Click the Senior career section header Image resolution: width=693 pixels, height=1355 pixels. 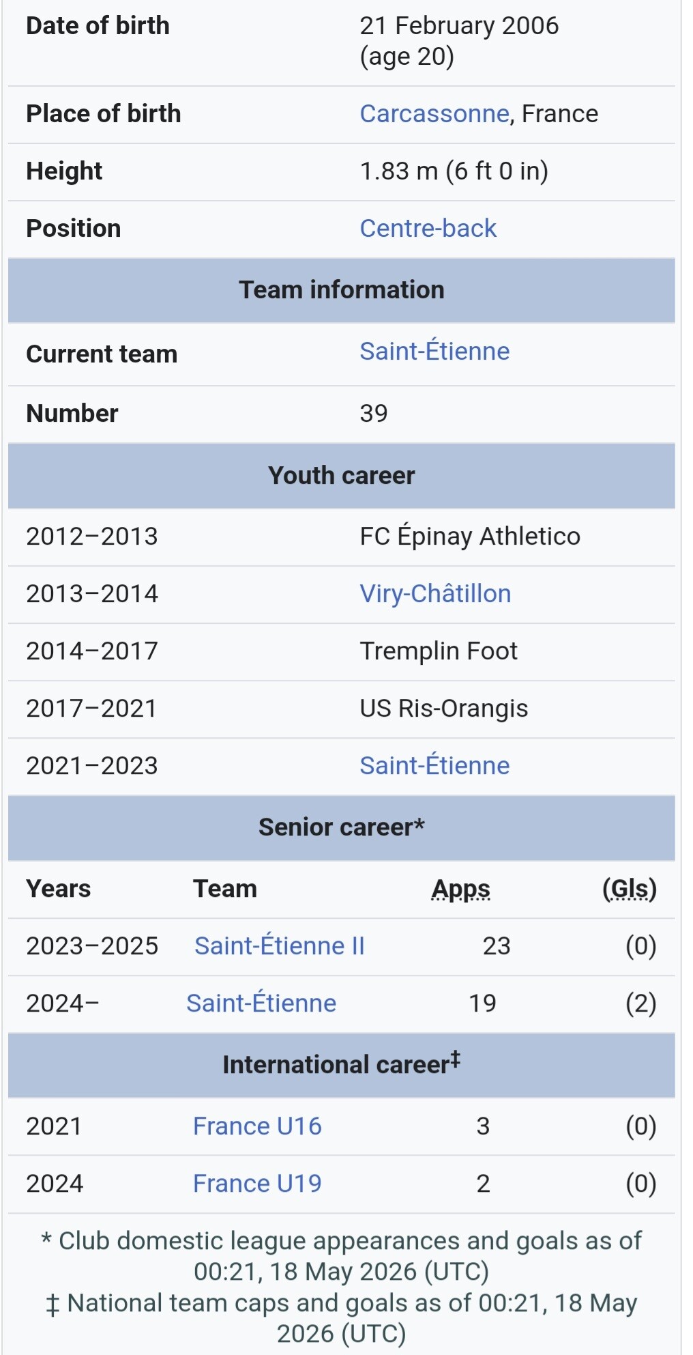342,827
